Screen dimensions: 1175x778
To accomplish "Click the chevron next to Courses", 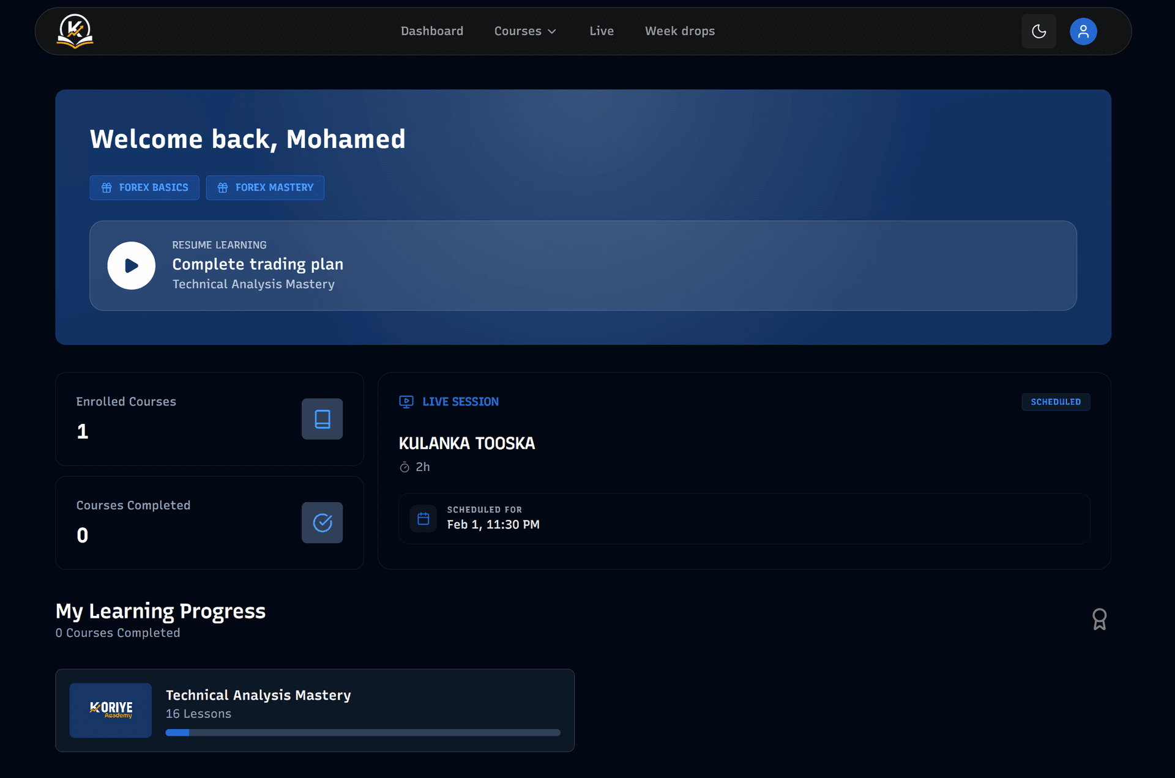I will [552, 31].
